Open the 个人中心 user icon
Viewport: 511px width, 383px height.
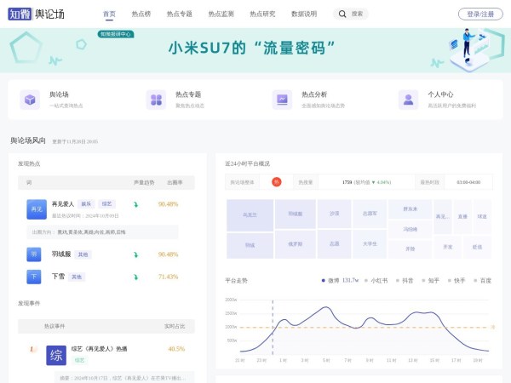click(408, 100)
